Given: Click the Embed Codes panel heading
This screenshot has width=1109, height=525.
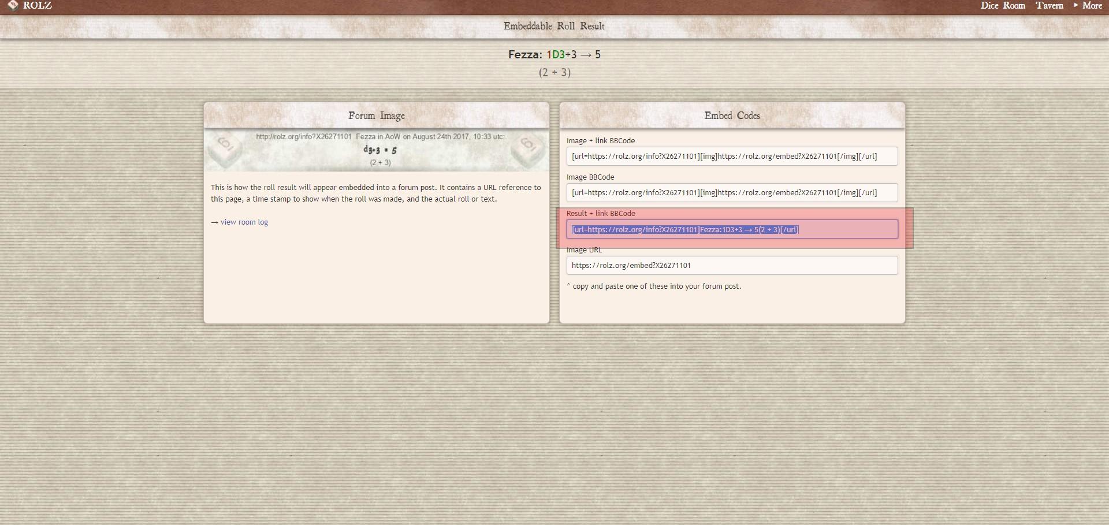Looking at the screenshot, I should 732,116.
